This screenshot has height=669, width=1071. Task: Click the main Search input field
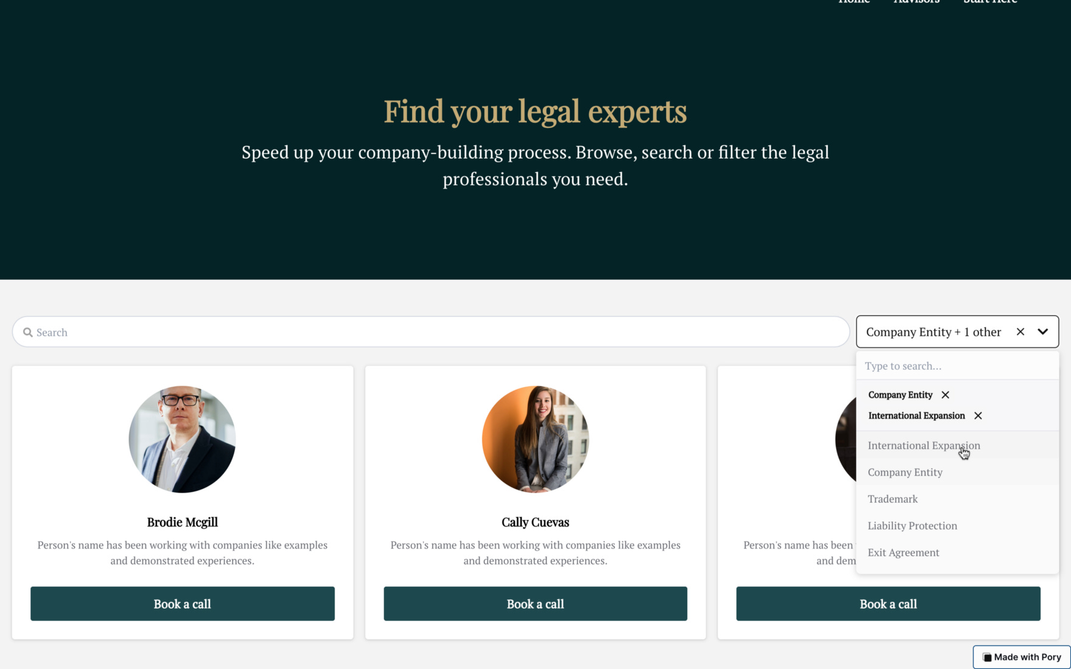[431, 332]
